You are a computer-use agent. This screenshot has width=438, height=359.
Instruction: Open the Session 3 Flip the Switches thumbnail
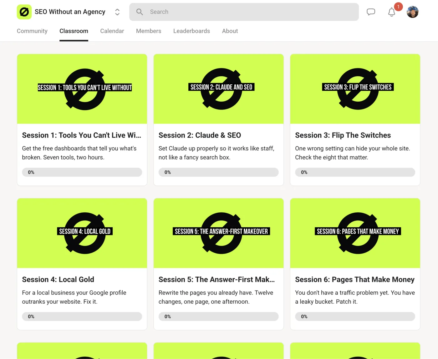(x=355, y=89)
